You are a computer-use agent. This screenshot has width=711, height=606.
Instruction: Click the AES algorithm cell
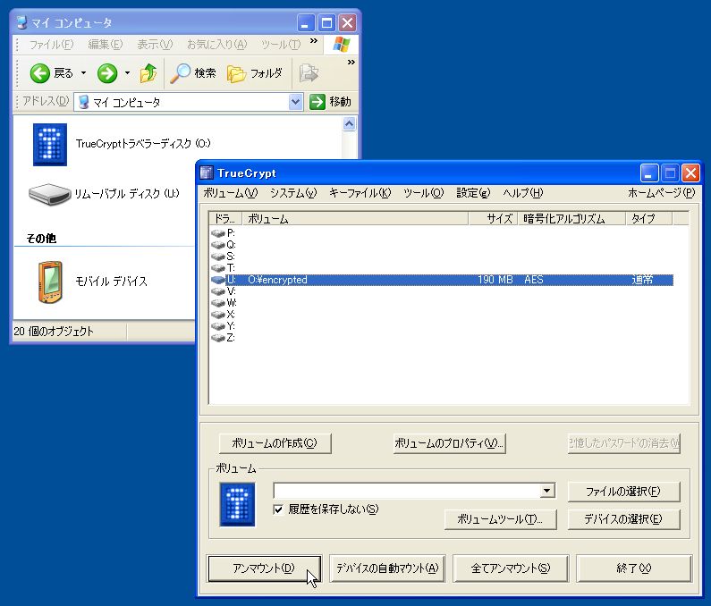pyautogui.click(x=534, y=280)
